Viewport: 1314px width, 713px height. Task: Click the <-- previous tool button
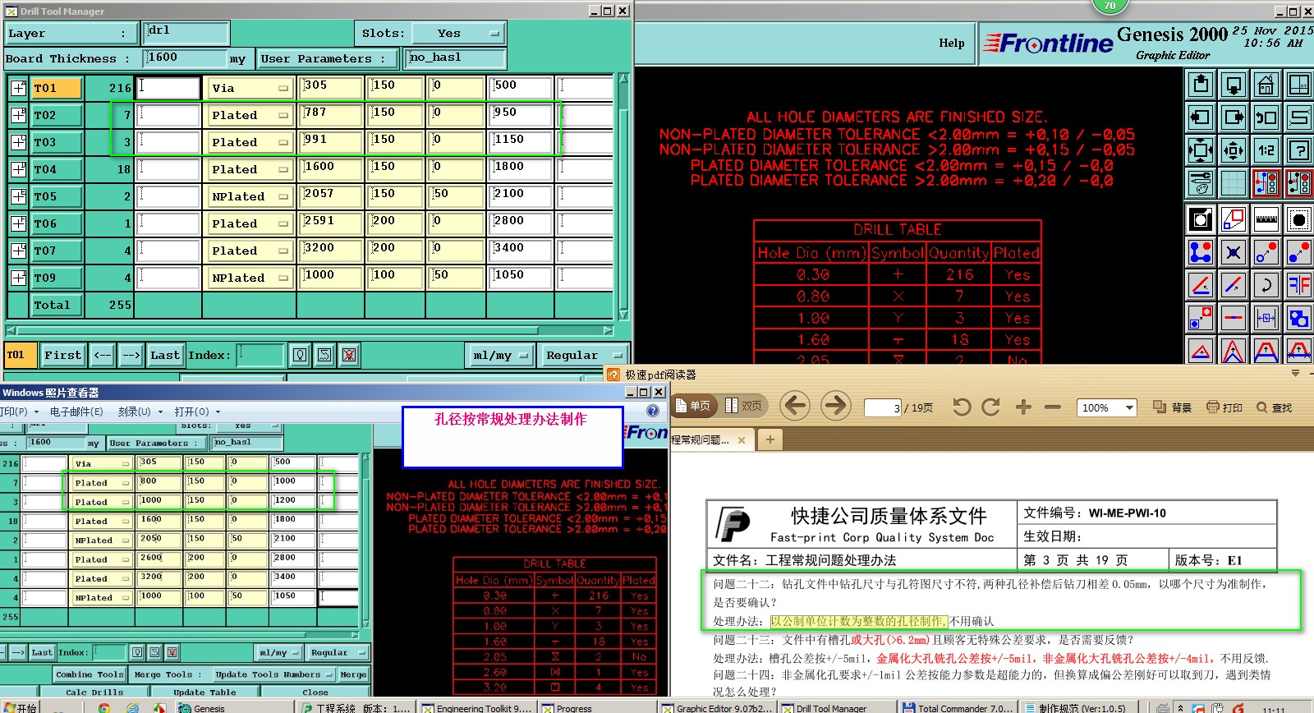coord(102,355)
